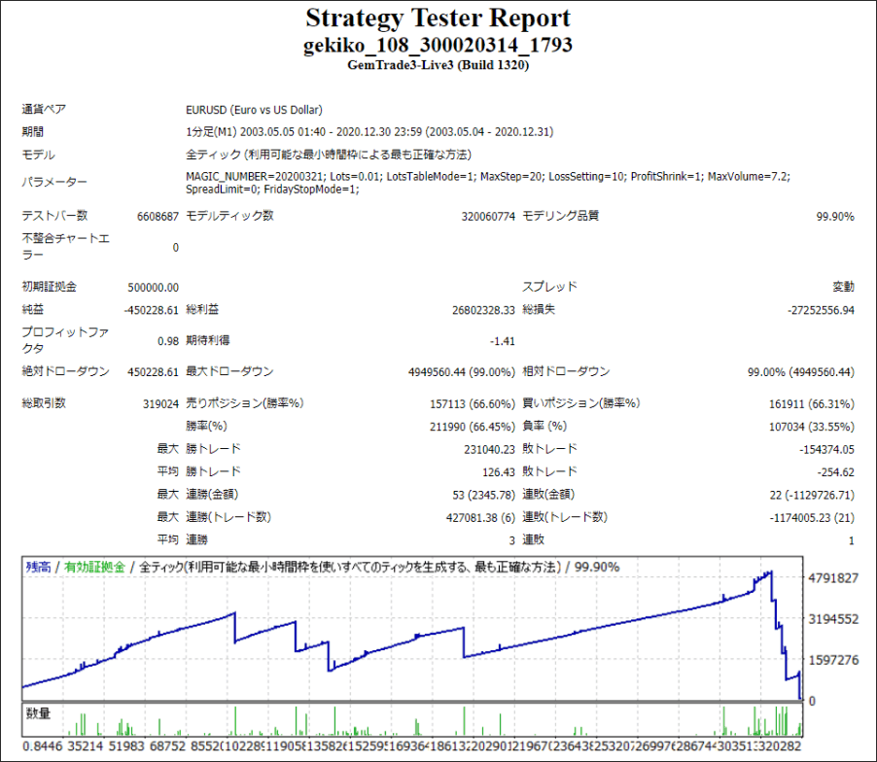Click the GemTrade3-Live3 build text
Image resolution: width=877 pixels, height=762 pixels.
click(x=438, y=65)
